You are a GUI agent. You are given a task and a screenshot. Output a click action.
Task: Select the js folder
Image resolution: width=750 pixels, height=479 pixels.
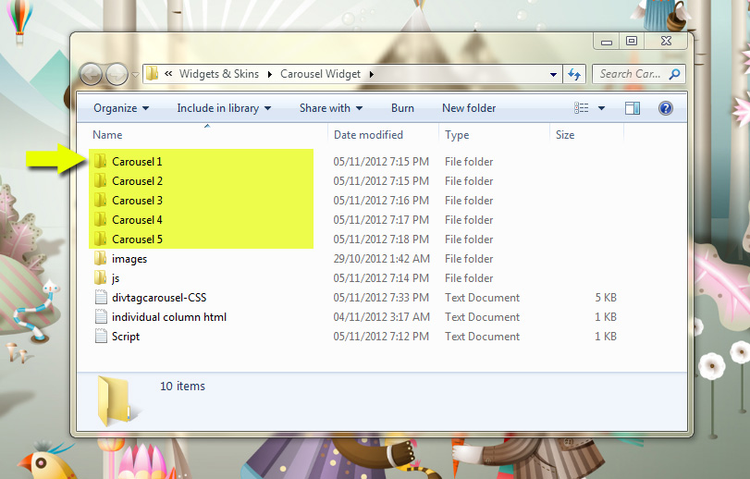116,278
